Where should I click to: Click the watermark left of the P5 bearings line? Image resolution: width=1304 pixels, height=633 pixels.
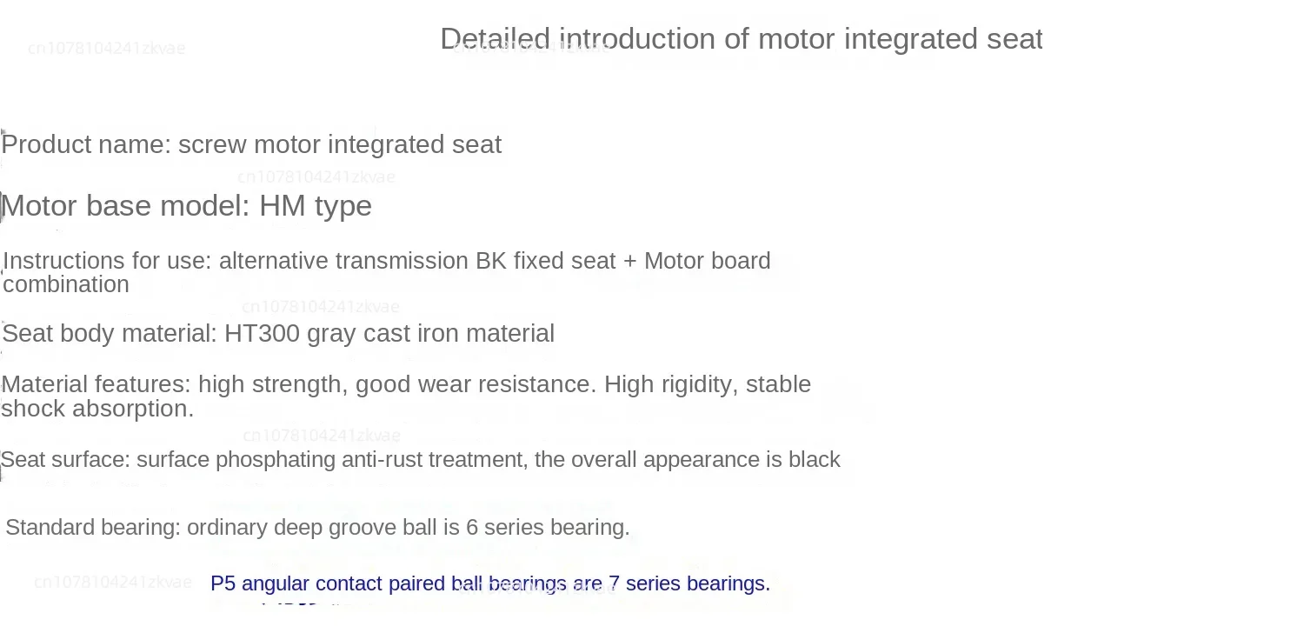tap(113, 583)
